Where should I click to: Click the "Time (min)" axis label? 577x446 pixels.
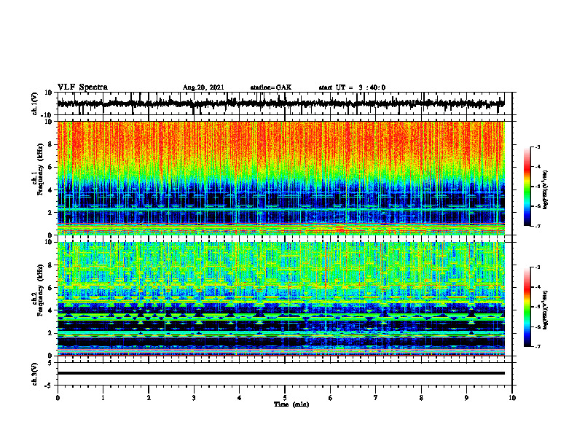pos(291,404)
